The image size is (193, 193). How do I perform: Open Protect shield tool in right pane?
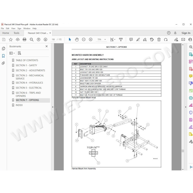pyautogui.click(x=191, y=112)
